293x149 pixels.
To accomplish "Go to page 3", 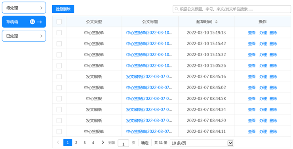I will coord(85,143).
